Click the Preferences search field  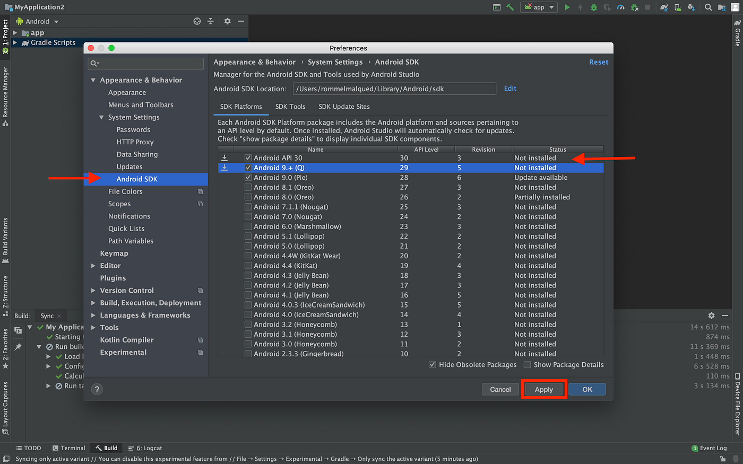tap(145, 64)
